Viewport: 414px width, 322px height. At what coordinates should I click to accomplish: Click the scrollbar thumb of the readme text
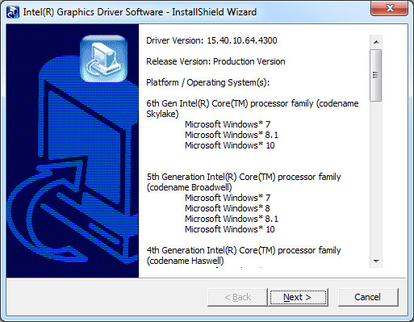376,75
